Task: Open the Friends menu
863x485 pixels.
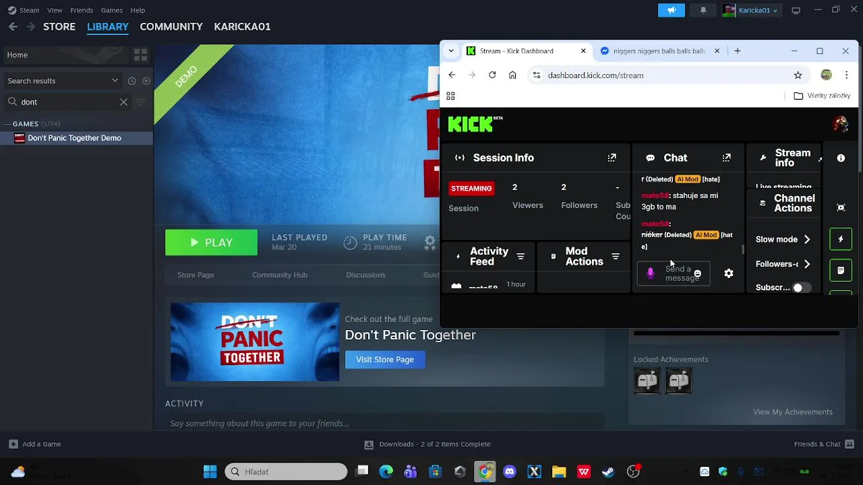Action: click(x=82, y=10)
